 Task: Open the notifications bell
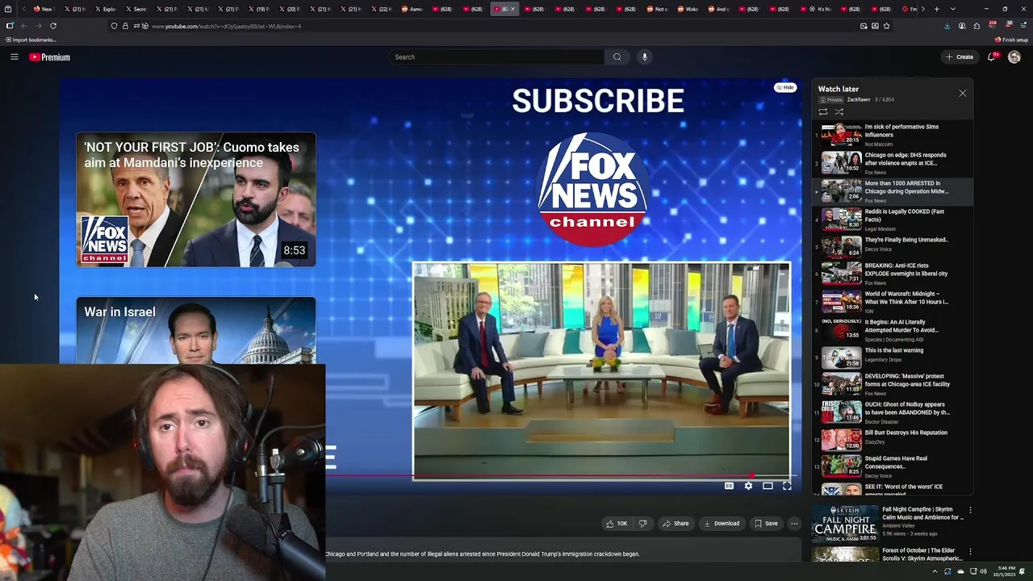click(x=992, y=56)
